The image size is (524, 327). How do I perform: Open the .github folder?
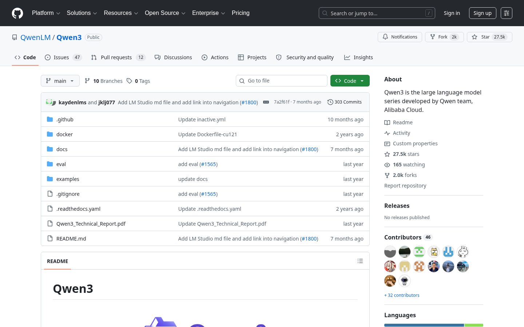pyautogui.click(x=65, y=120)
